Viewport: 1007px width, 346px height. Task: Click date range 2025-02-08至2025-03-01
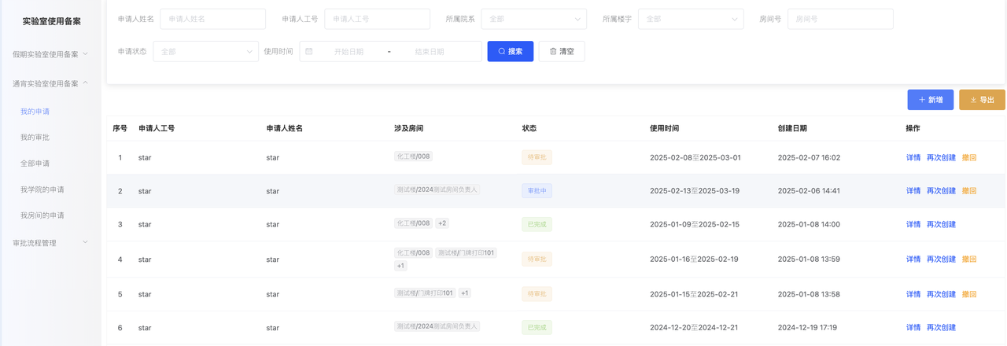coord(695,157)
